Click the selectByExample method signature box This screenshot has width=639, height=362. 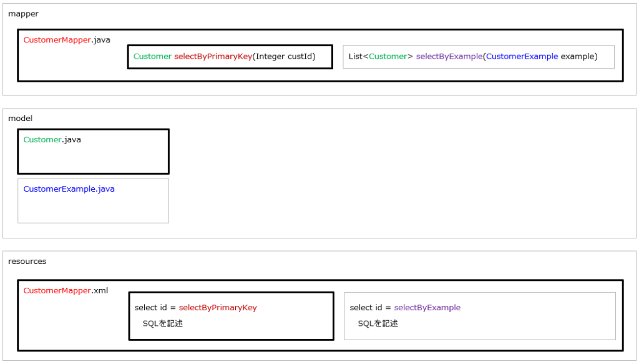pos(479,56)
